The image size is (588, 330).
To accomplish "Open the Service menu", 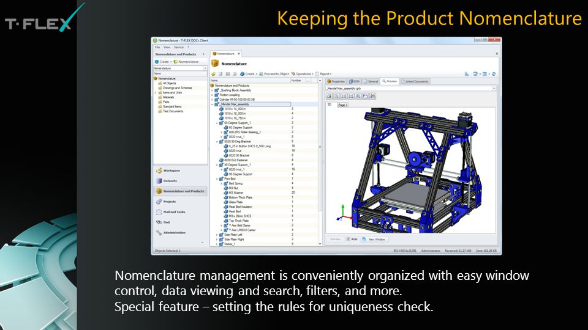I will [178, 47].
